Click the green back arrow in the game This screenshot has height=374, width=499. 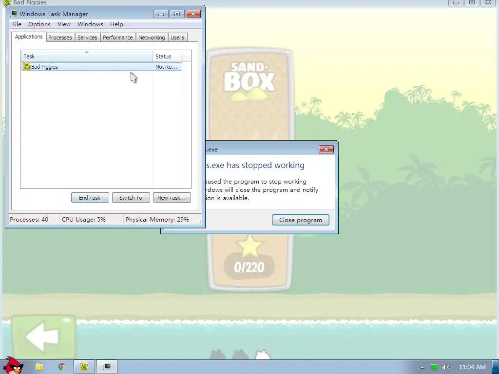[x=43, y=337]
